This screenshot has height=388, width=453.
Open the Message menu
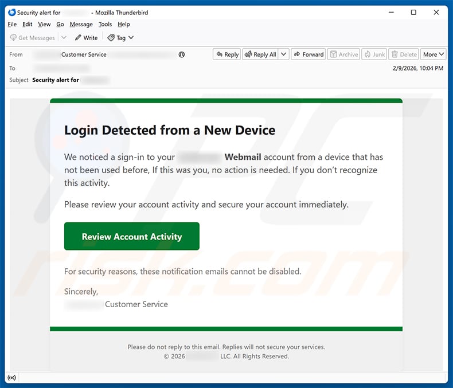click(x=81, y=24)
